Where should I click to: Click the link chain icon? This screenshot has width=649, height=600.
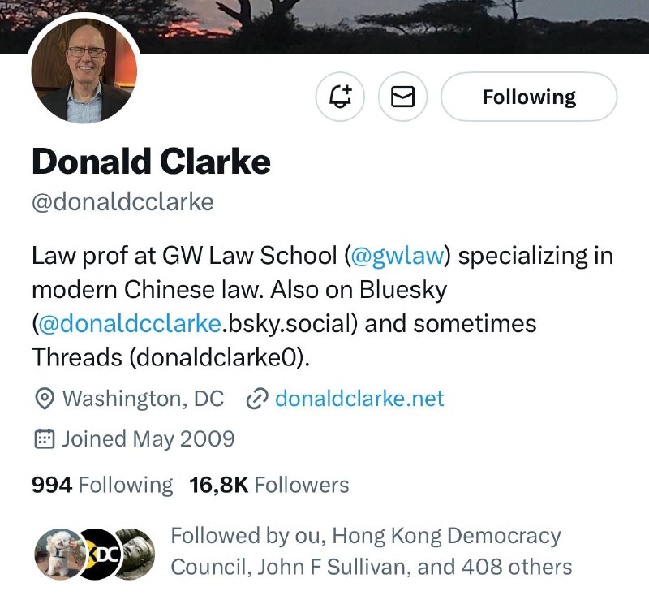point(257,399)
